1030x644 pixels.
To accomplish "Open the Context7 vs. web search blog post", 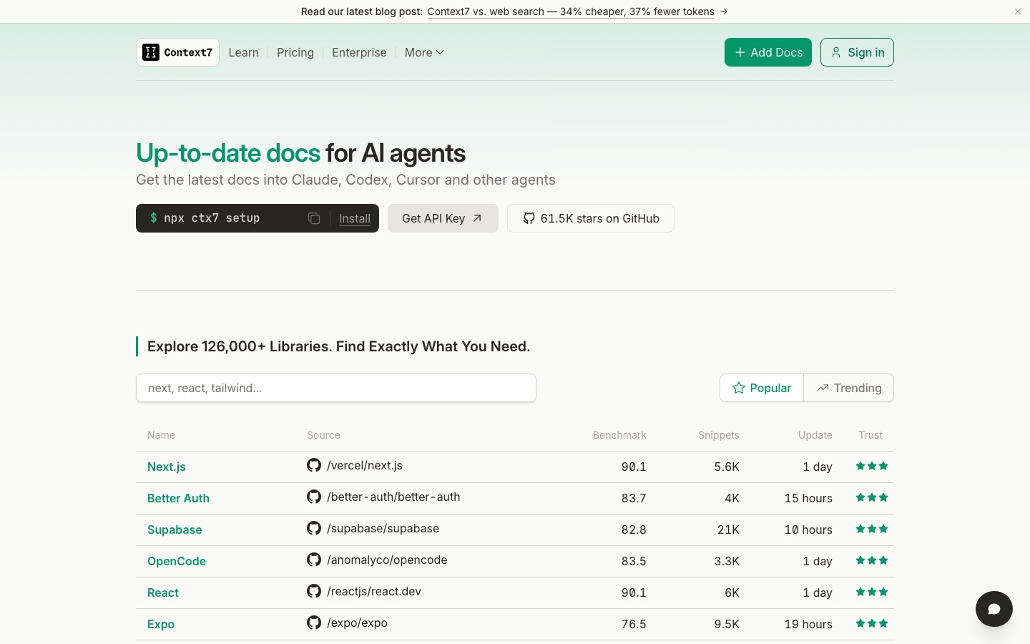I will click(571, 11).
